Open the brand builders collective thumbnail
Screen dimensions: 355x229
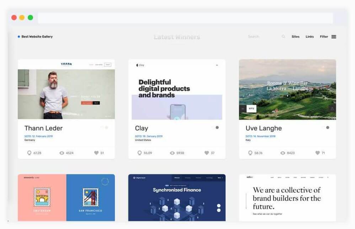(x=287, y=197)
